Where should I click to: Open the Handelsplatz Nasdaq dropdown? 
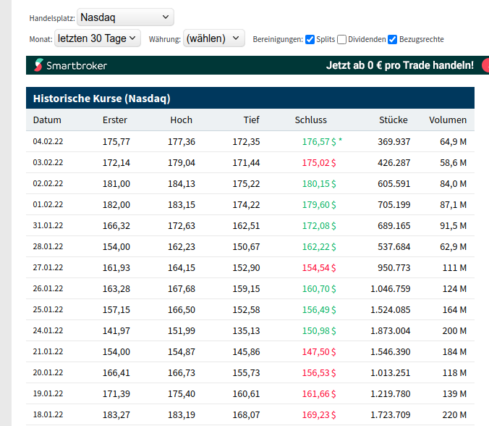click(124, 17)
